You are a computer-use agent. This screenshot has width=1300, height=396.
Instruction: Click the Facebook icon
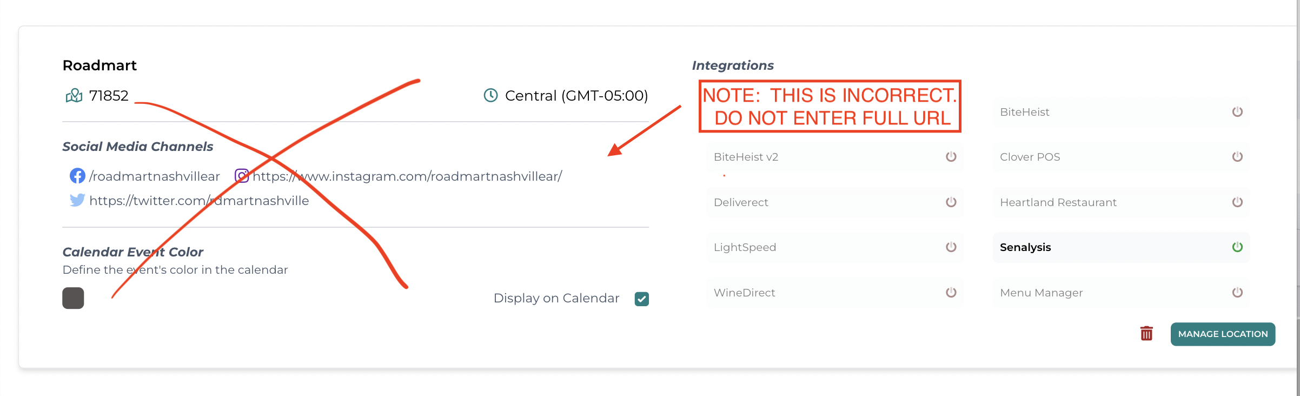77,176
